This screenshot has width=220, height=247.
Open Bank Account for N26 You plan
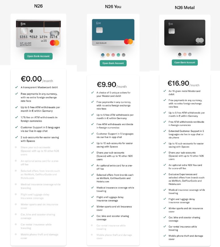113,63
